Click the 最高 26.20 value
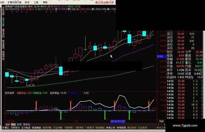 coord(199,56)
